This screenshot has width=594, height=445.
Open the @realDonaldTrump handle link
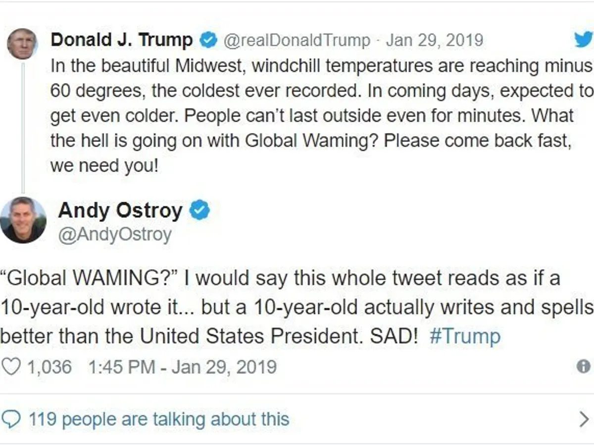pos(297,41)
